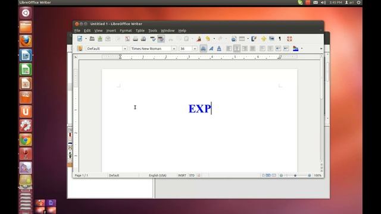This screenshot has height=214, width=381.
Task: Toggle Underline formatting button
Action: 219,49
